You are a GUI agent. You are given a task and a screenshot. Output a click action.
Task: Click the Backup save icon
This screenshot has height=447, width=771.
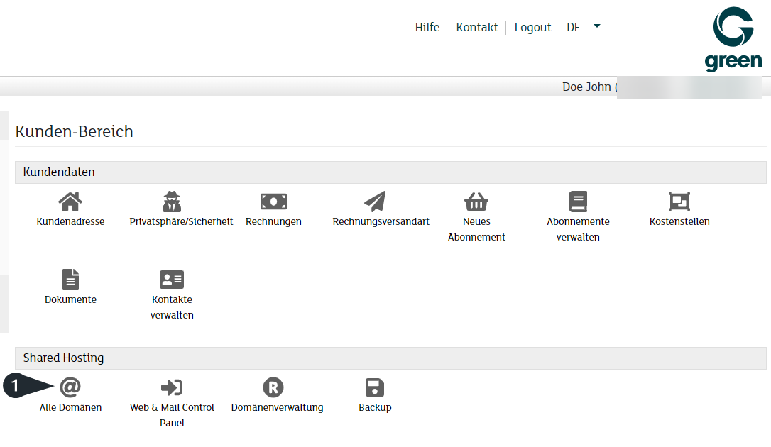pyautogui.click(x=374, y=388)
